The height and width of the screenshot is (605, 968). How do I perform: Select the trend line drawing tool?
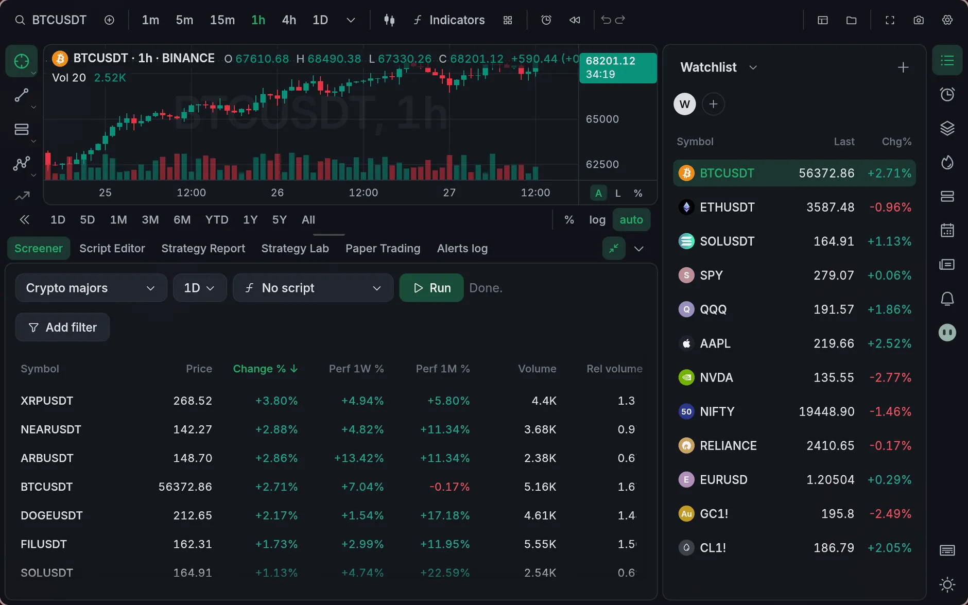(21, 95)
